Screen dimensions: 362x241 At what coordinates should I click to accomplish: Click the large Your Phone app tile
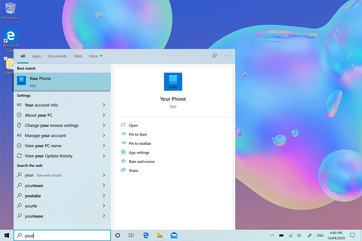(x=173, y=82)
